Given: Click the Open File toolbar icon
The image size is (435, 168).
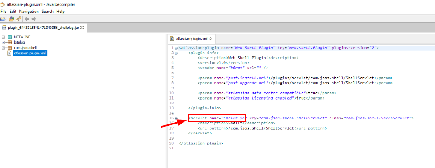Looking at the screenshot, I should [x=3, y=19].
